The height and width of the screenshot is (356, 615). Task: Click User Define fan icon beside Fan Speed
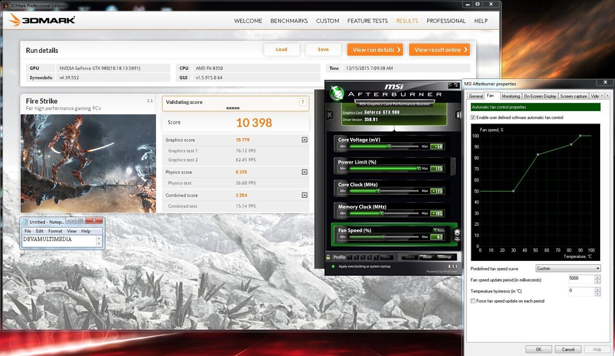pyautogui.click(x=456, y=234)
